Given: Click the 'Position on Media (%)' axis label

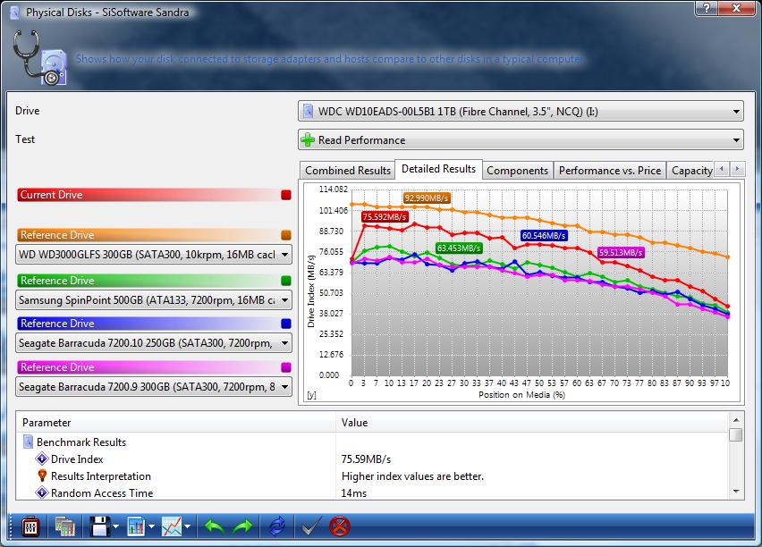Looking at the screenshot, I should point(522,395).
